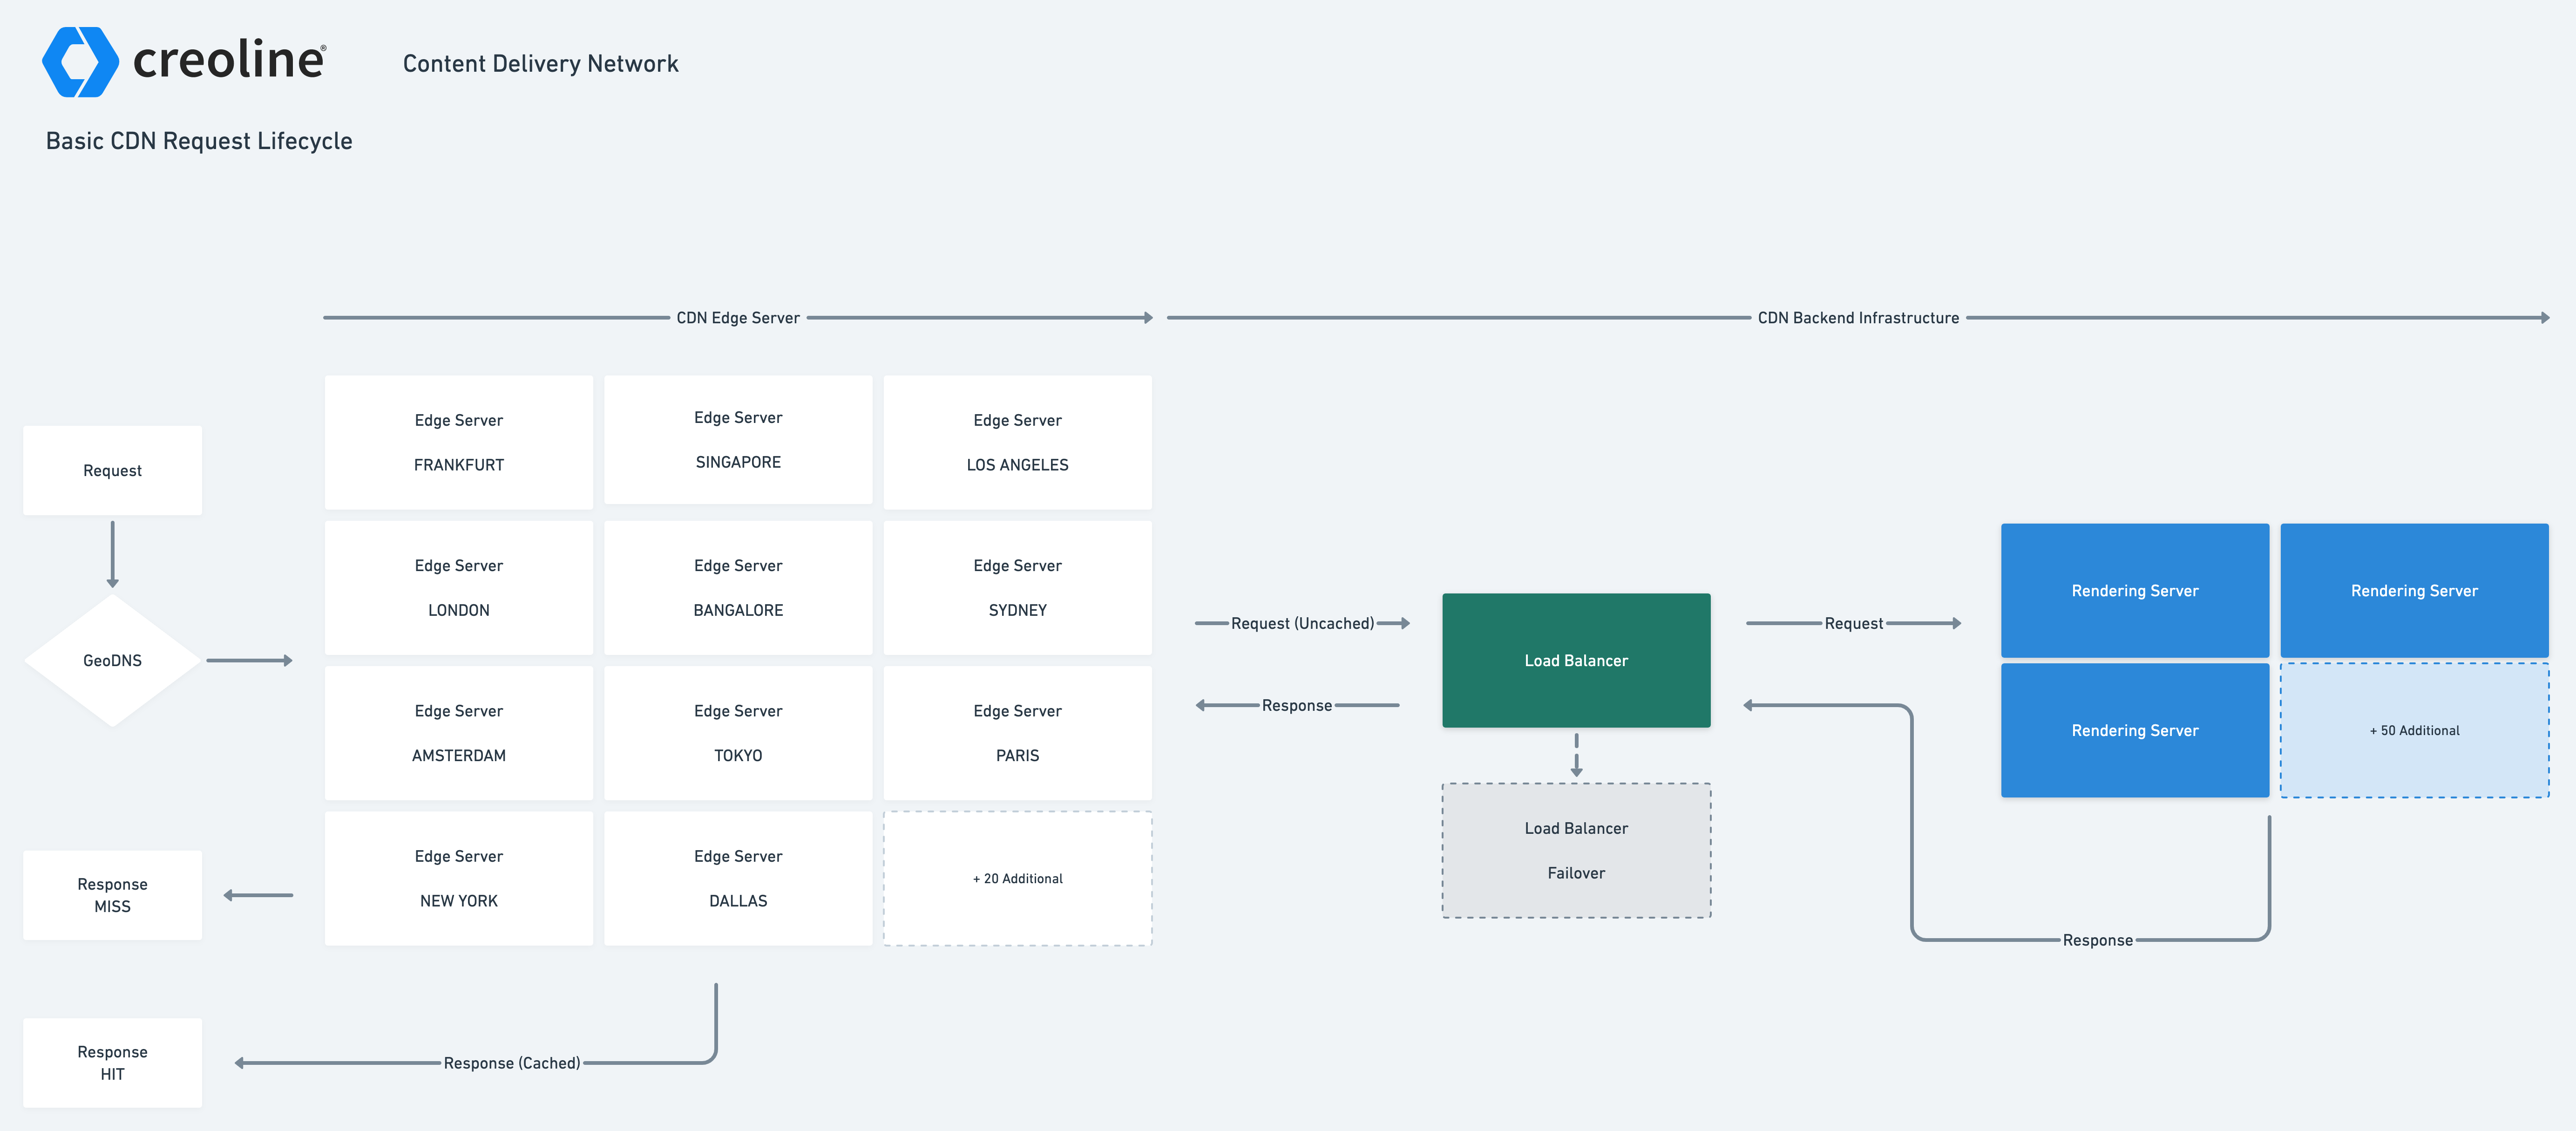
Task: Select the Edge Server LOS ANGELES card
Action: coord(1018,442)
